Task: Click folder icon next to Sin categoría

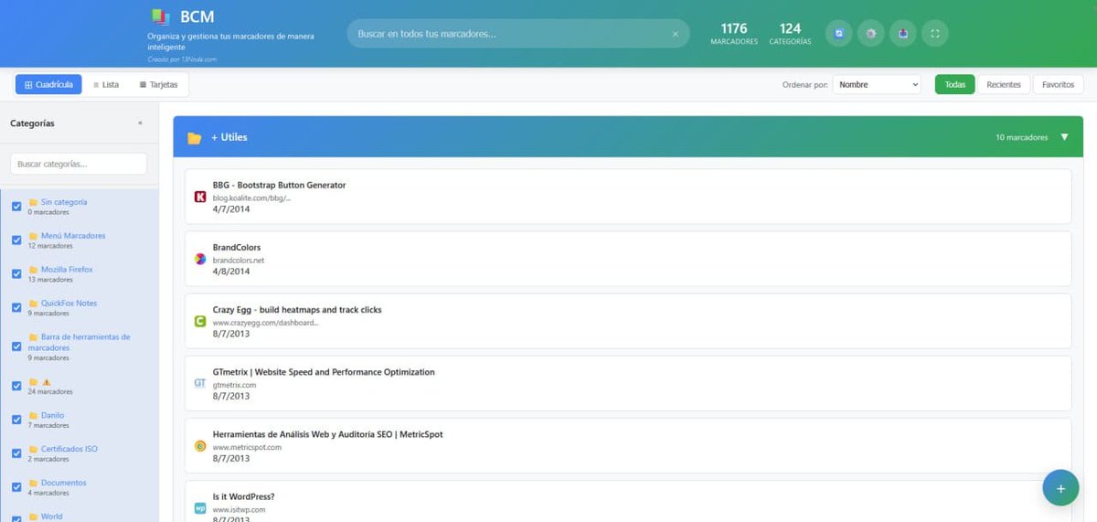Action: coord(33,202)
